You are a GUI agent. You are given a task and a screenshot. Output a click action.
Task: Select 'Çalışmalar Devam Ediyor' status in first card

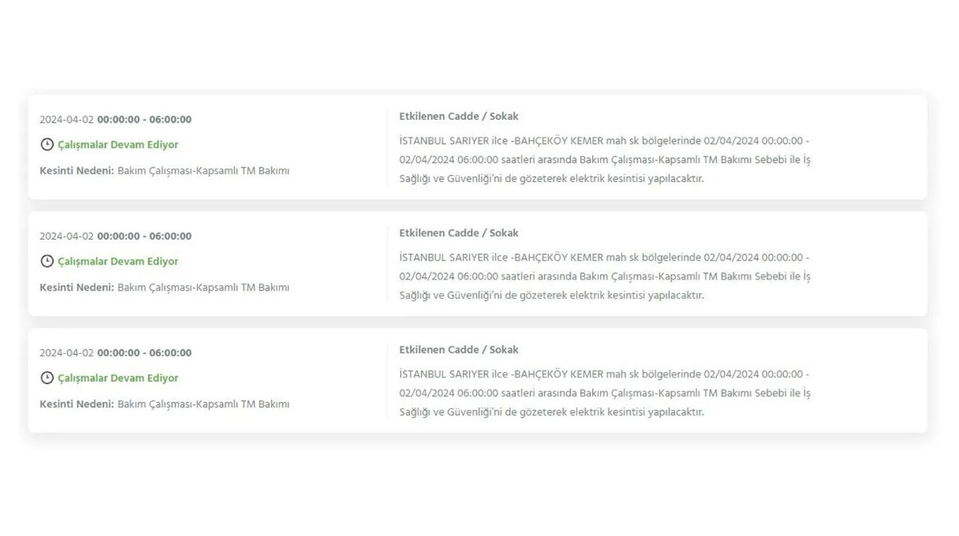tap(118, 145)
